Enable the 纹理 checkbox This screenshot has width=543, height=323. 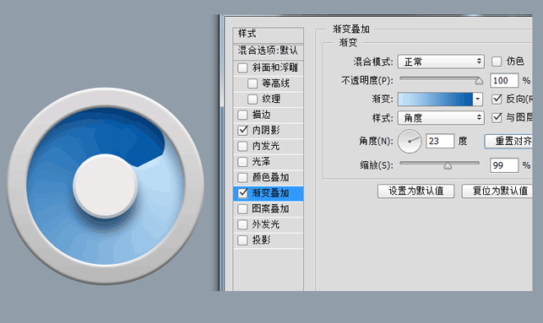tap(252, 100)
